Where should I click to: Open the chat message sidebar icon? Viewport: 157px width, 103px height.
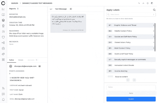click(3, 94)
